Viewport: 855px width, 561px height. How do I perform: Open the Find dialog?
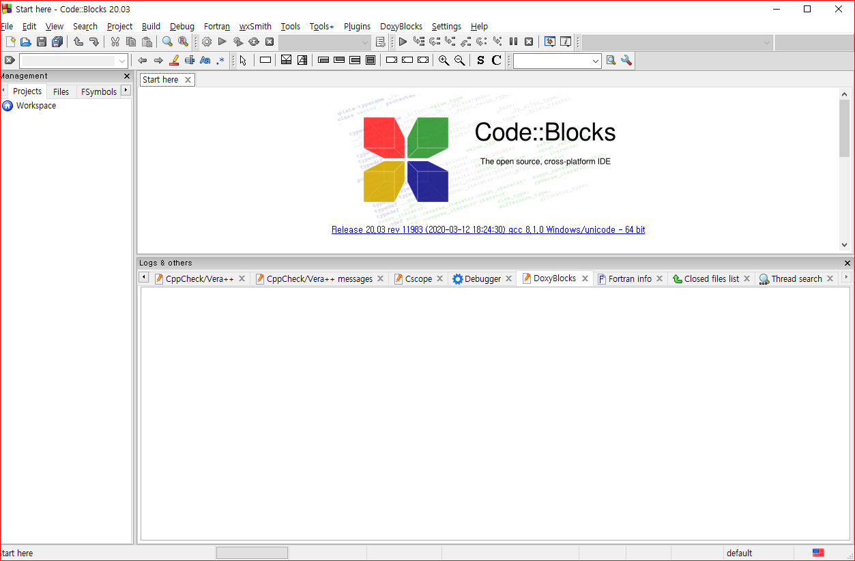coord(166,42)
